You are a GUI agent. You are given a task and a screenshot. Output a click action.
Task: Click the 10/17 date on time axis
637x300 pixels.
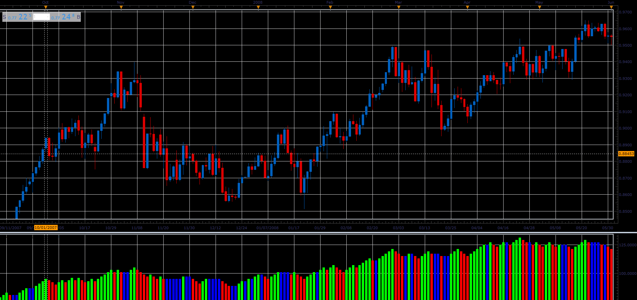click(84, 228)
